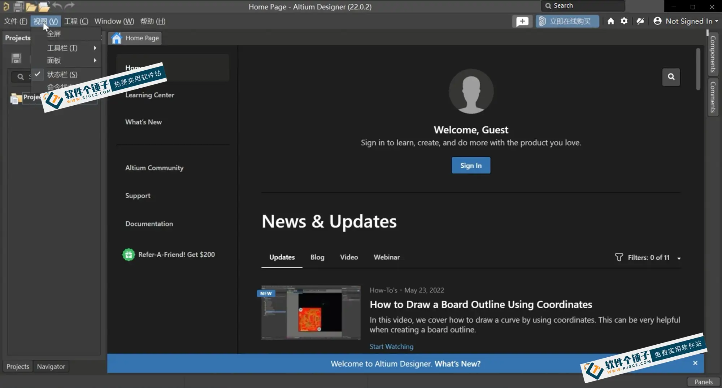Click the Home Page vertical scrollbar thumb
The height and width of the screenshot is (388, 722).
point(698,69)
